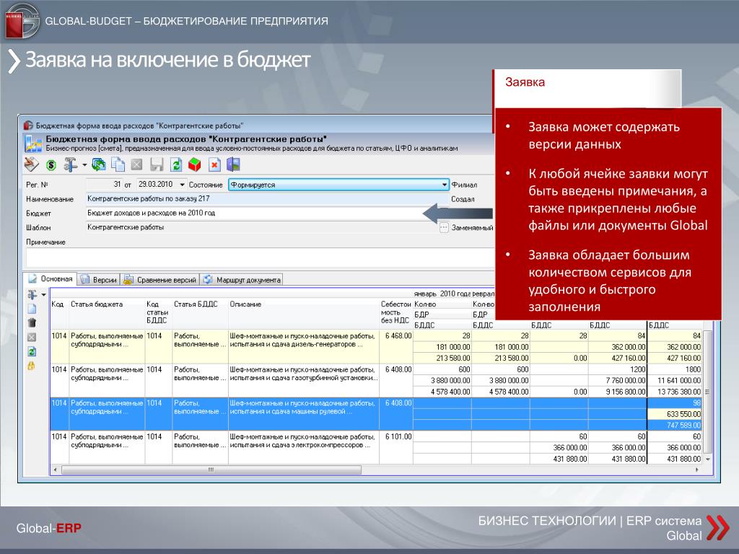Click the empty Примечание text box
Image resolution: width=739 pixels, height=554 pixels.
click(x=260, y=258)
